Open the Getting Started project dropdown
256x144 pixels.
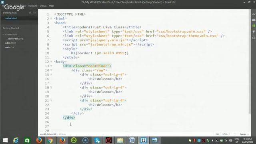click(12, 28)
